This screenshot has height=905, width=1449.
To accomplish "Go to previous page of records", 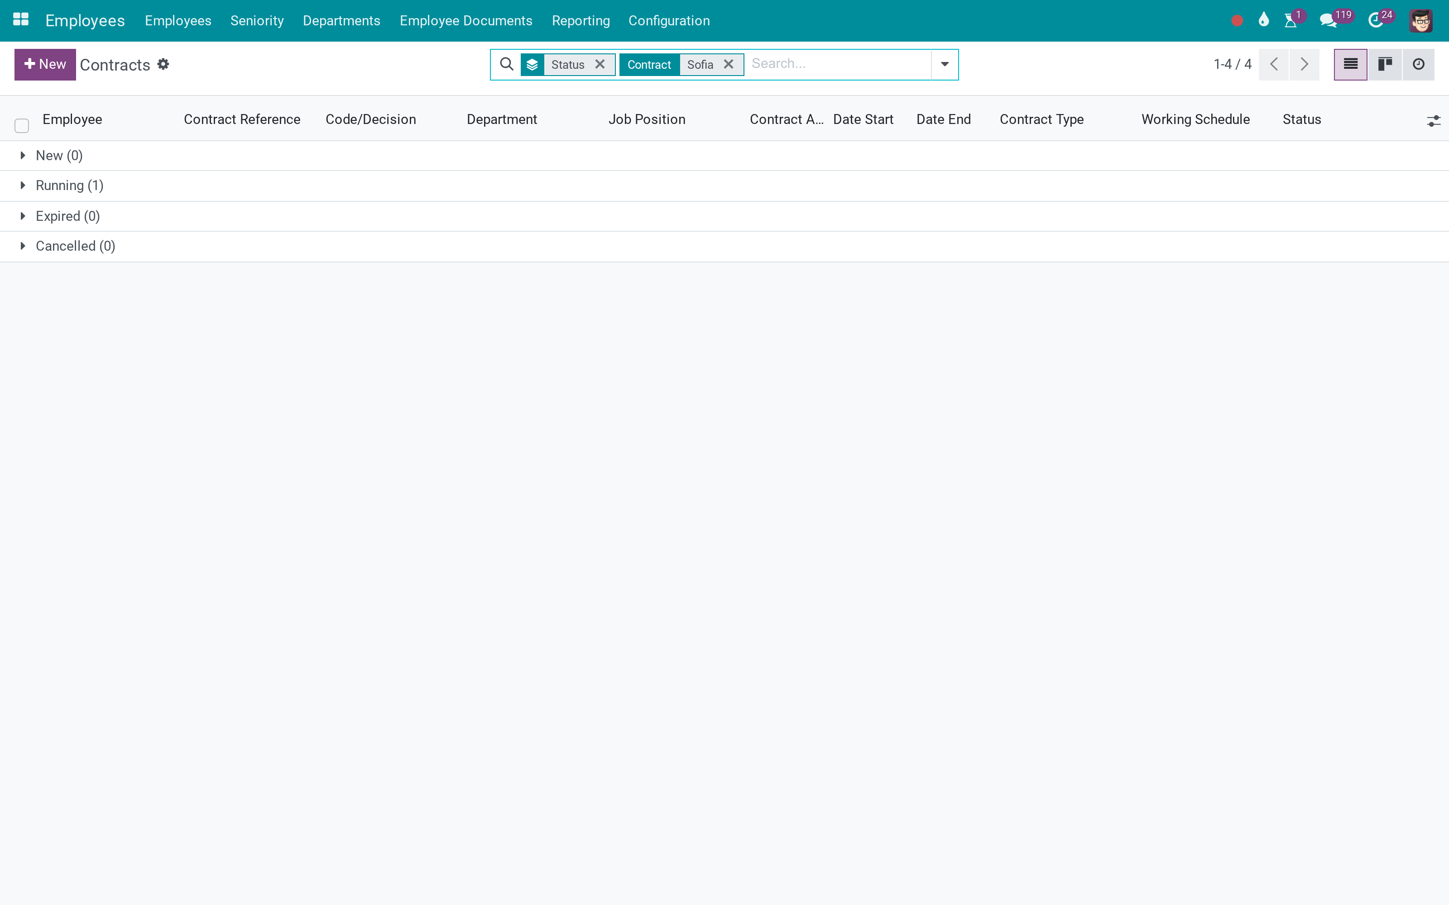I will pyautogui.click(x=1274, y=65).
